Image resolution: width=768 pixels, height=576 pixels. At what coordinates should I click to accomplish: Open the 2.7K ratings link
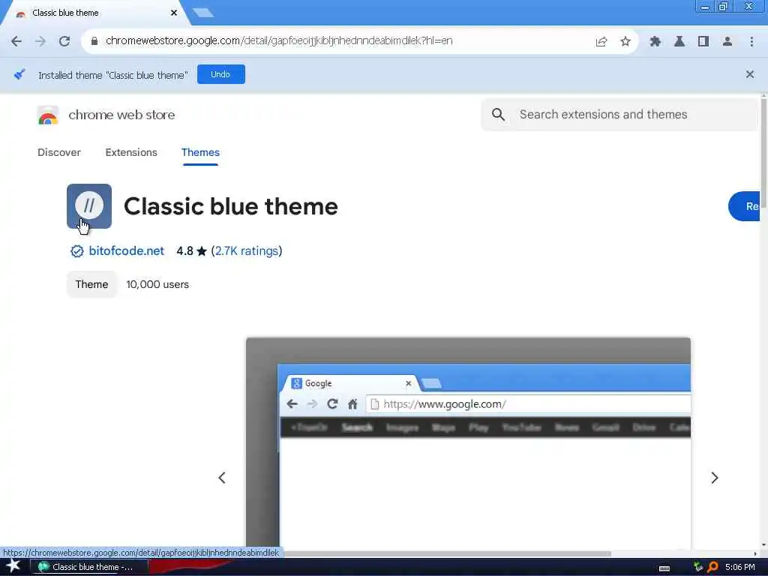pyautogui.click(x=246, y=250)
